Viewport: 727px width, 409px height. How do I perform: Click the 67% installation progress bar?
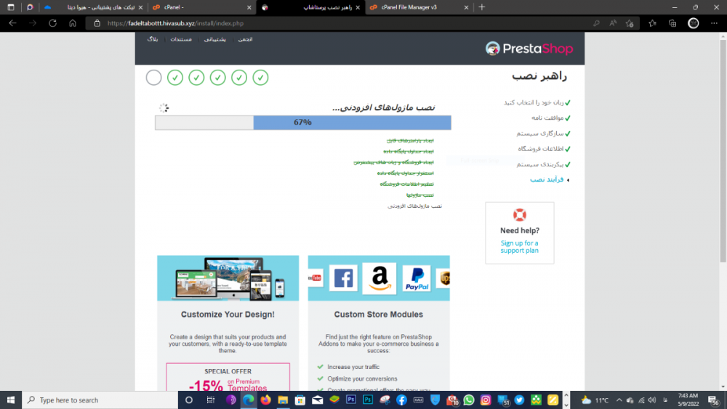302,123
